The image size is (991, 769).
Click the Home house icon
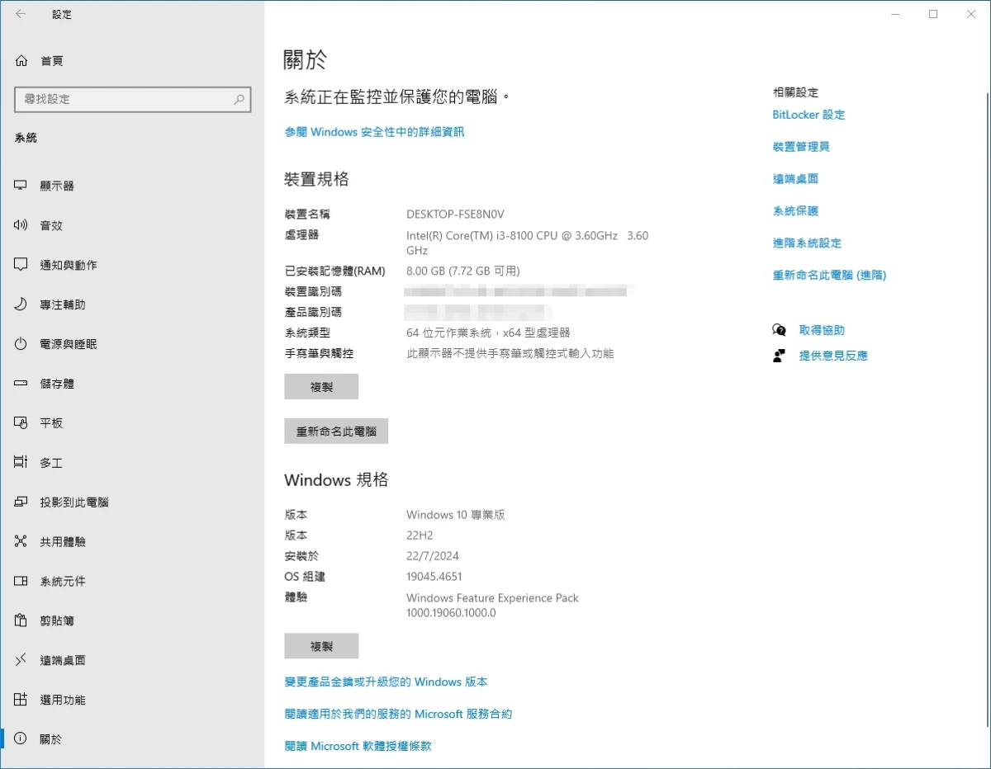(x=21, y=61)
